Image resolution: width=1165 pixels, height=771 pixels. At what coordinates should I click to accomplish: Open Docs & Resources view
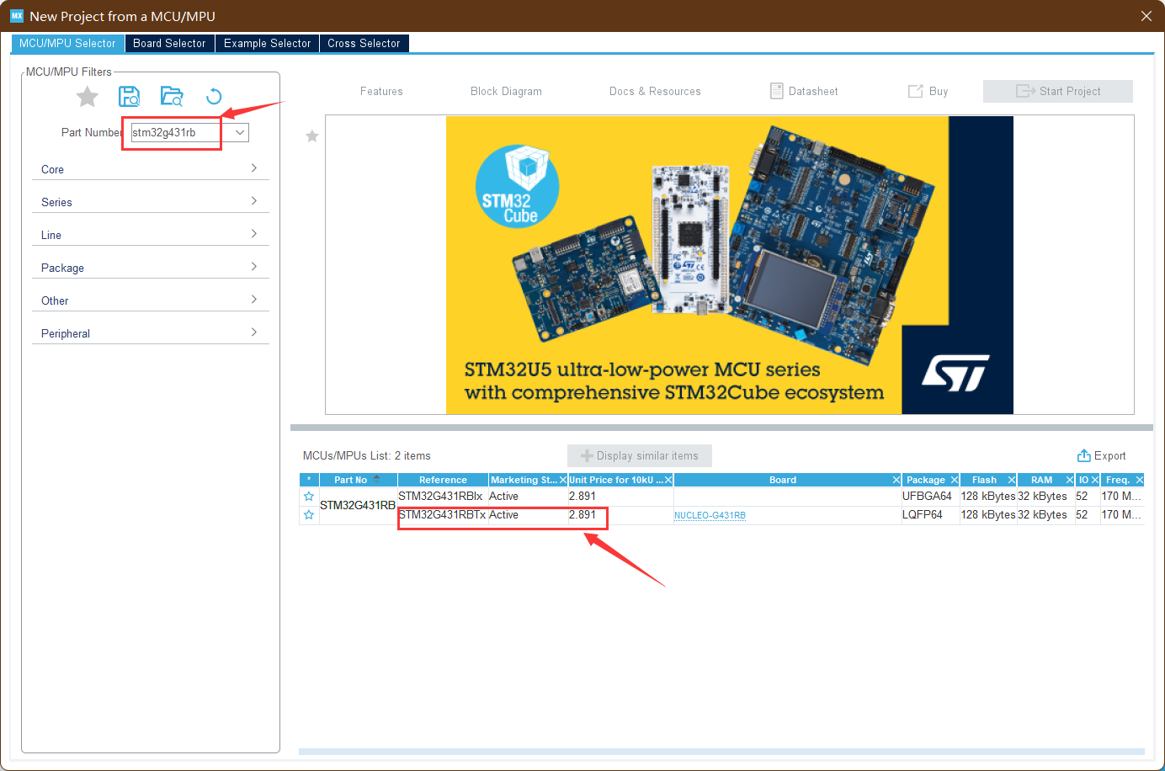[655, 91]
